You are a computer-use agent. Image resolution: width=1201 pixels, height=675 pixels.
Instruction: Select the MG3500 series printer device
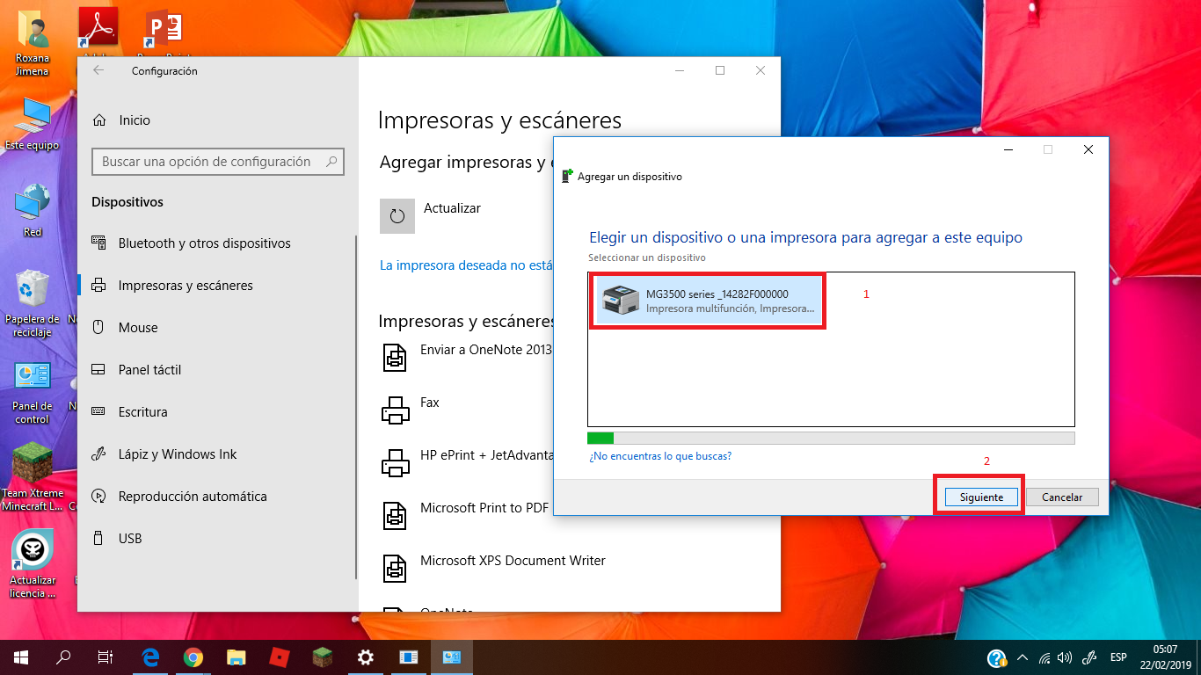708,301
